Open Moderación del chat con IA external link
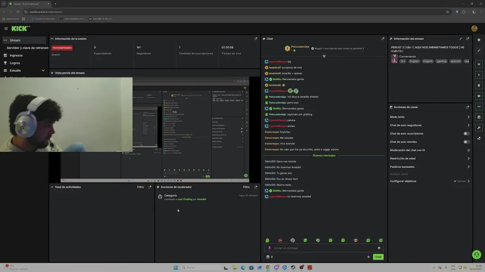This screenshot has width=485, height=272. (468, 150)
